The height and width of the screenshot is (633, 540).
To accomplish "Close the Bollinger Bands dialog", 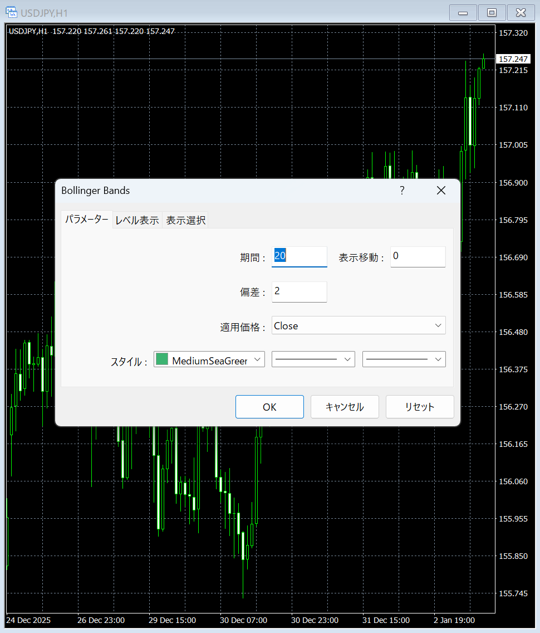I will point(441,191).
